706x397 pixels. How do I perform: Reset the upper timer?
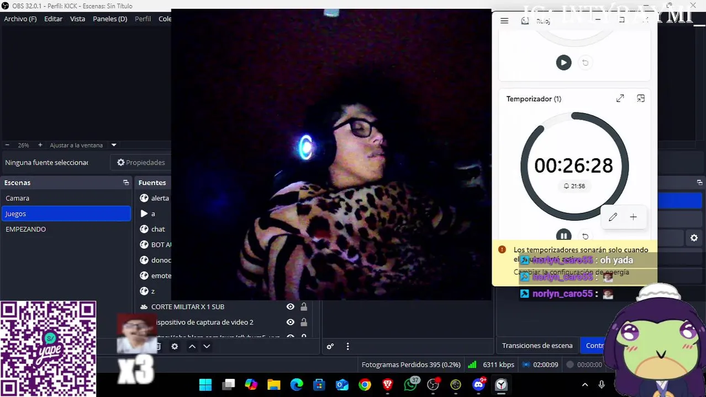(x=586, y=62)
